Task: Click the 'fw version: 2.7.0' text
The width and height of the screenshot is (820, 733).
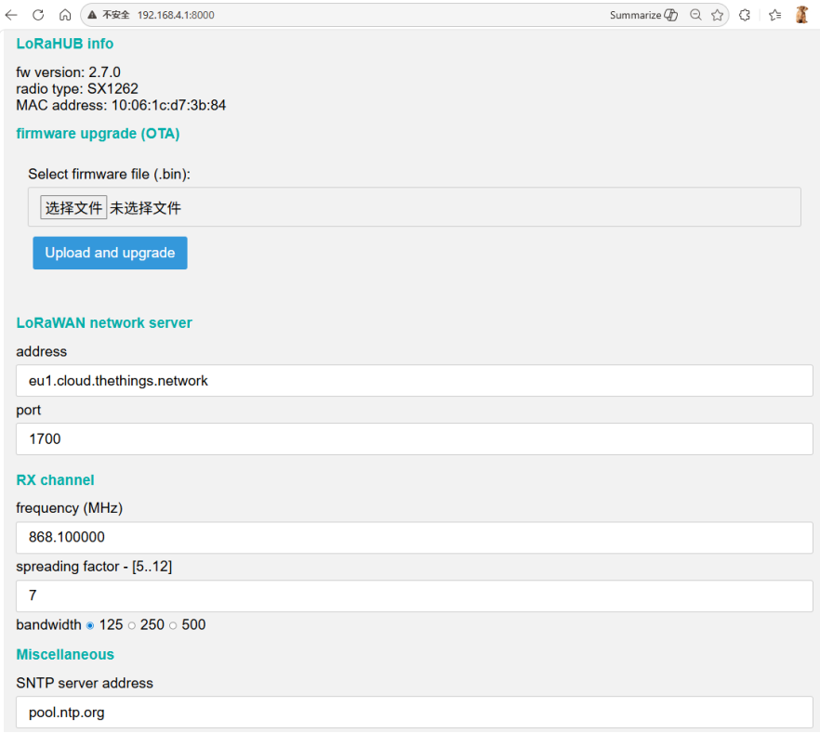Action: [69, 72]
